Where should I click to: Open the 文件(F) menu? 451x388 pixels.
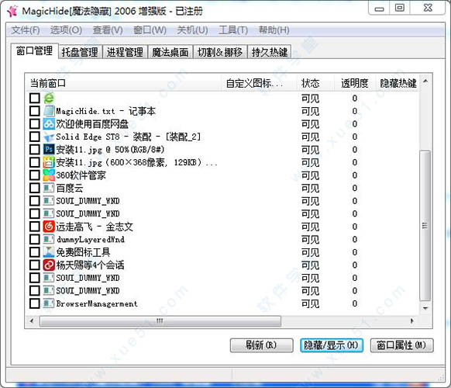(26, 30)
